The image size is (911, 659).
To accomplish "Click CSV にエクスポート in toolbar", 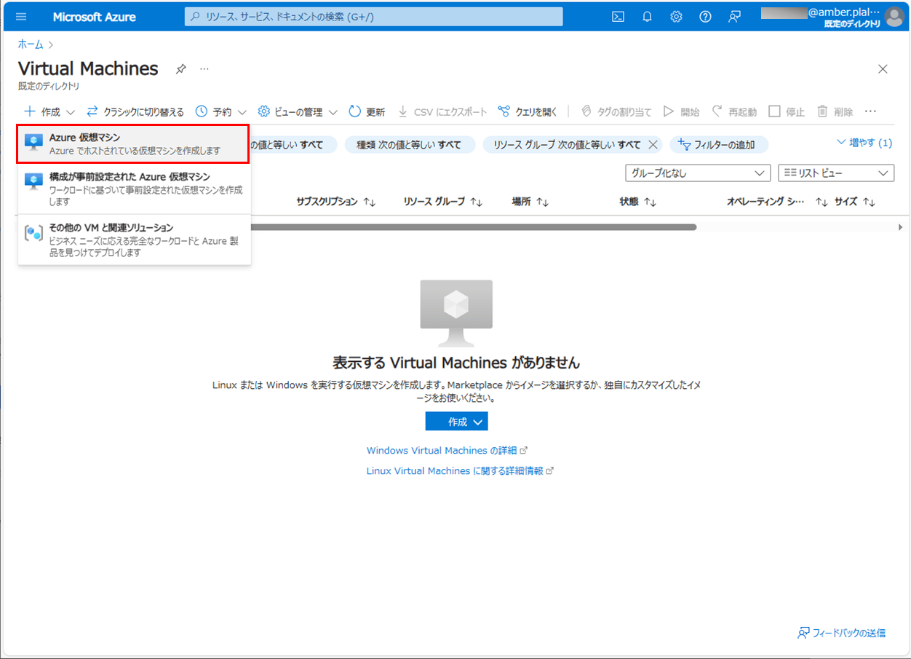I will pyautogui.click(x=442, y=112).
